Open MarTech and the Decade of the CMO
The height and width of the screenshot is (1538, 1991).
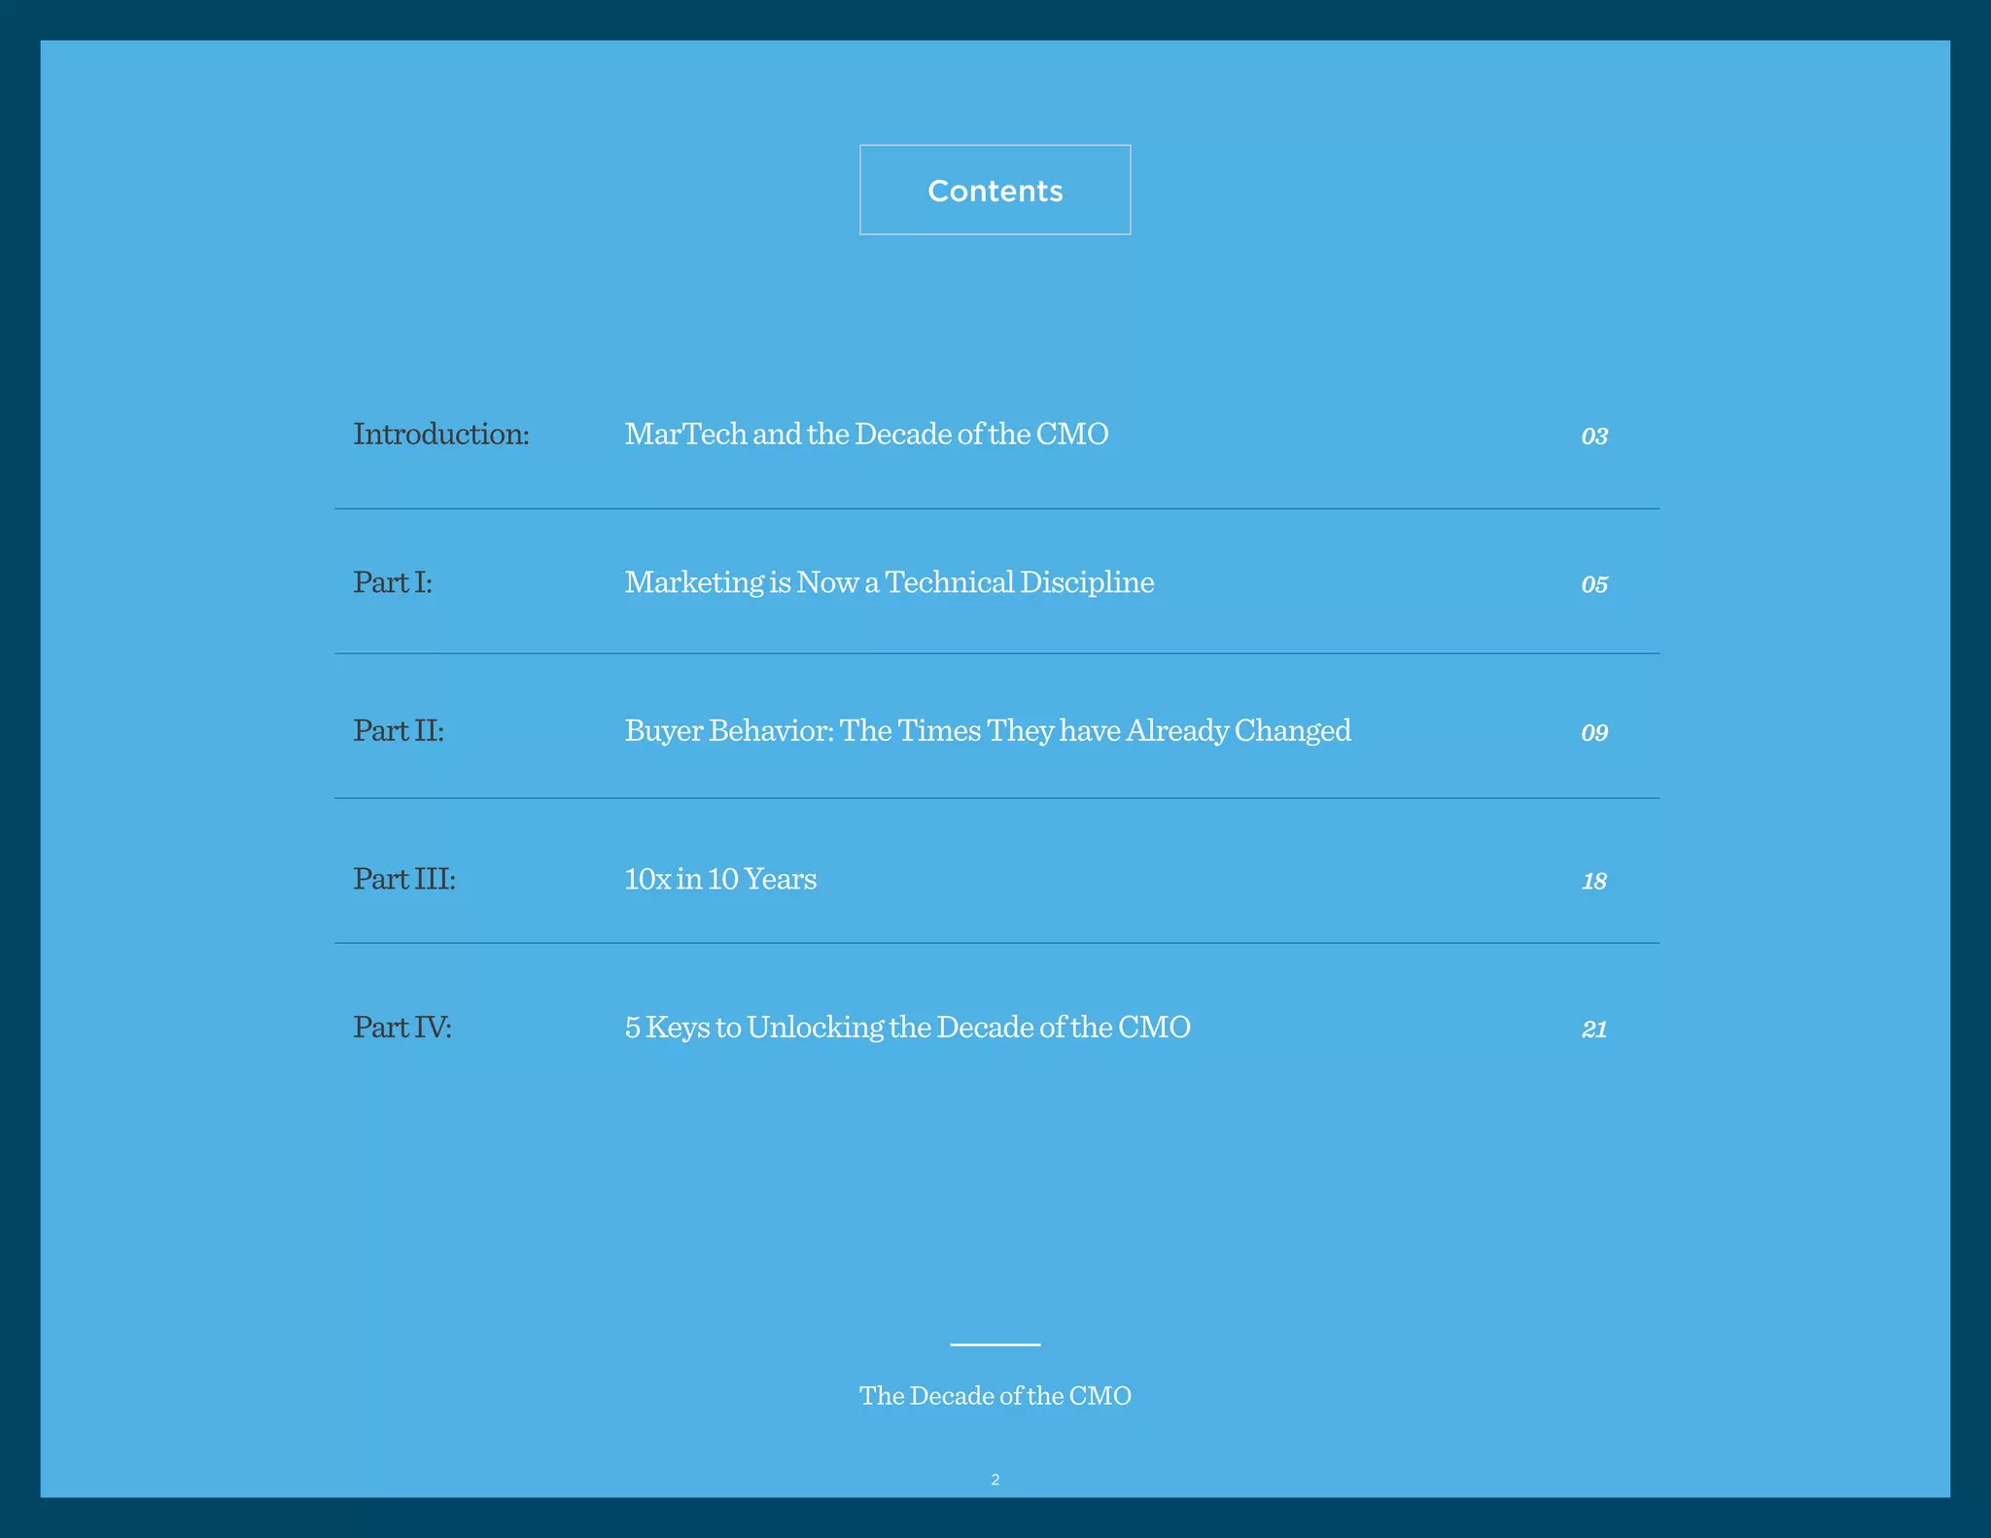pos(865,434)
